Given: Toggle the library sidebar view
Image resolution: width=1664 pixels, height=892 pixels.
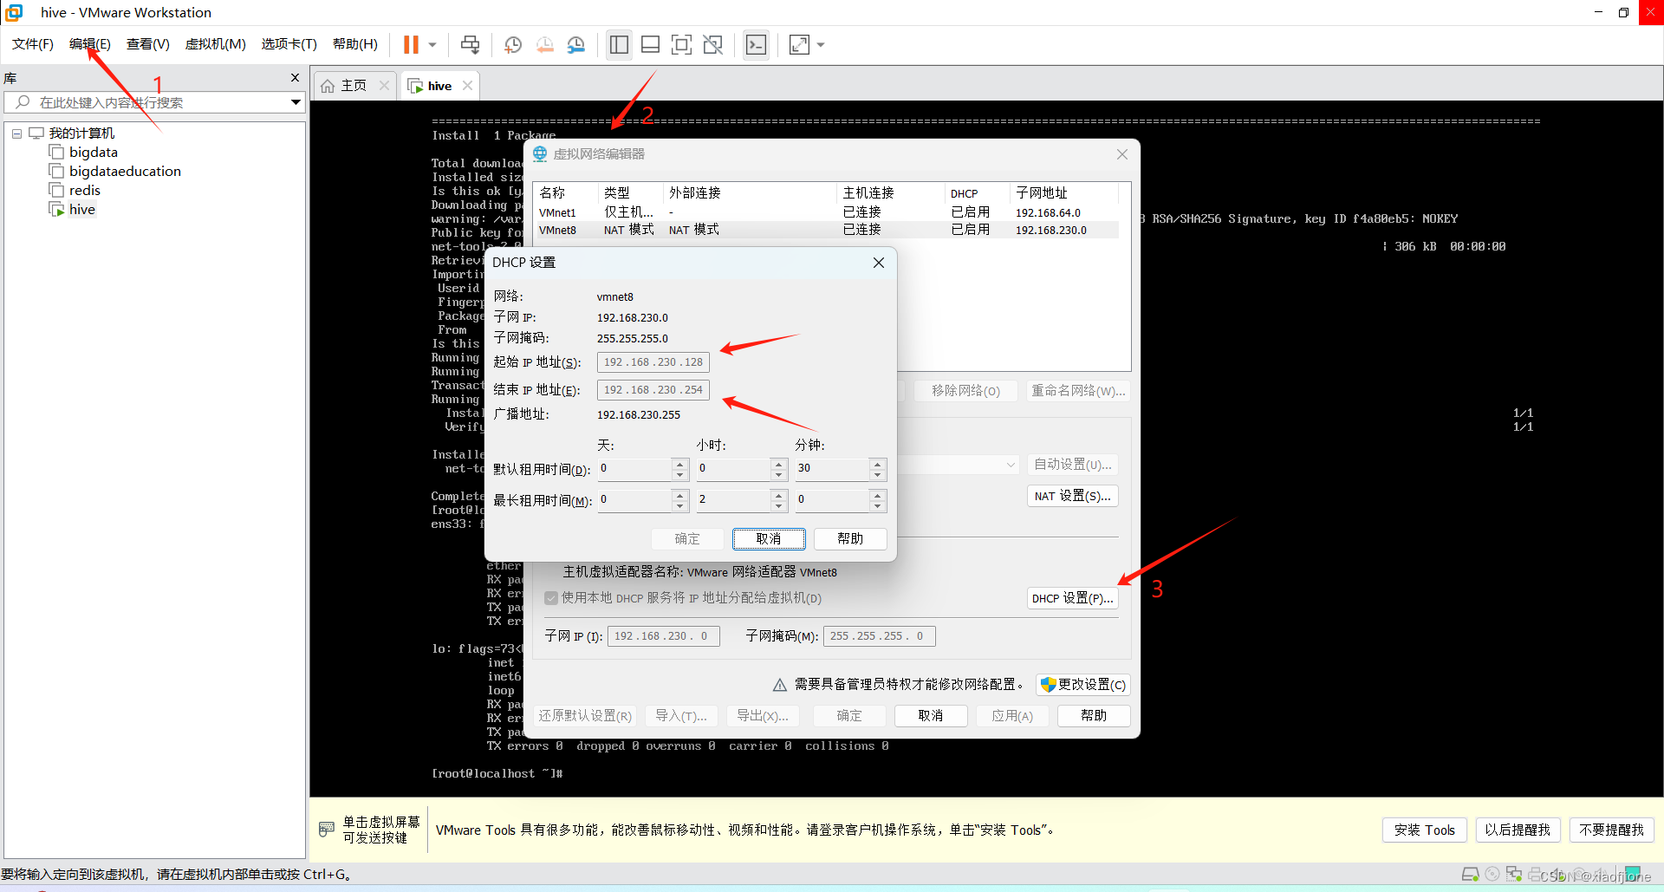Looking at the screenshot, I should (619, 44).
